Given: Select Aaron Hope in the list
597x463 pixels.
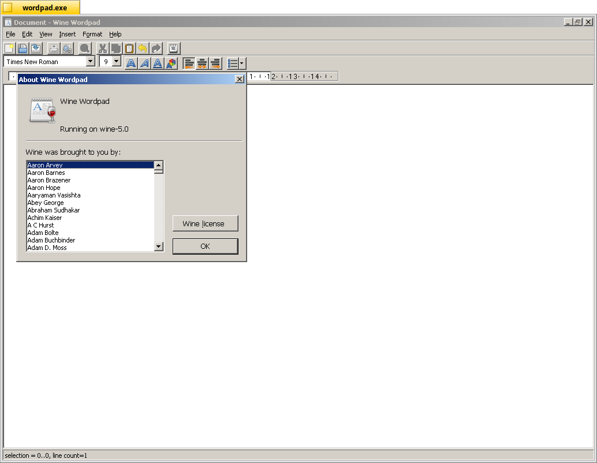Looking at the screenshot, I should (x=90, y=188).
